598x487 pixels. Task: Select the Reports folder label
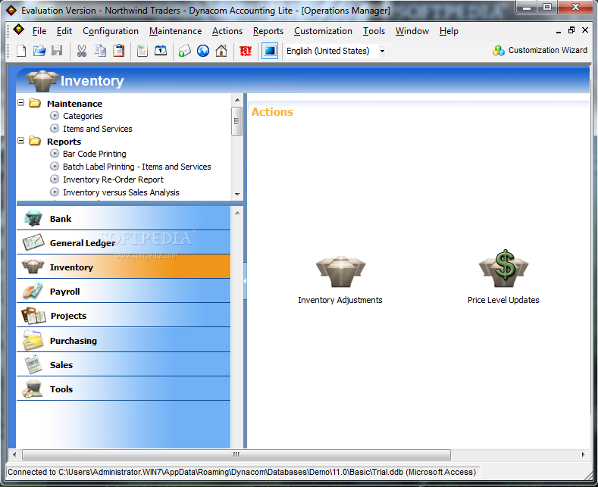pyautogui.click(x=64, y=142)
